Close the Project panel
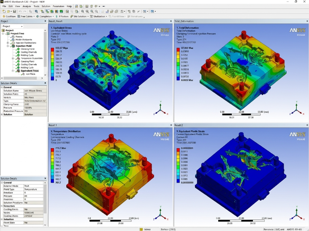Screen dimensions: 309x231 pyautogui.click(x=45, y=21)
